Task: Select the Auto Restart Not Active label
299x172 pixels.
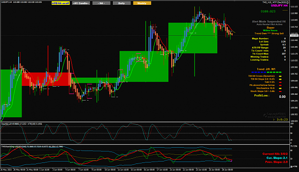Action: (x=269, y=24)
